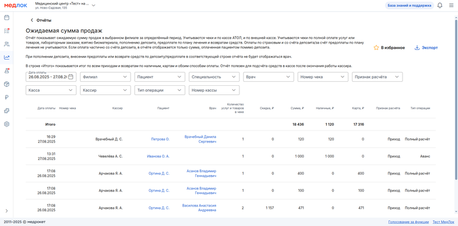Open База знаний и поддержка
The width and height of the screenshot is (458, 226).
tap(409, 6)
